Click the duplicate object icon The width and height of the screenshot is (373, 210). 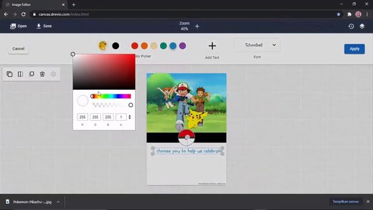9,74
